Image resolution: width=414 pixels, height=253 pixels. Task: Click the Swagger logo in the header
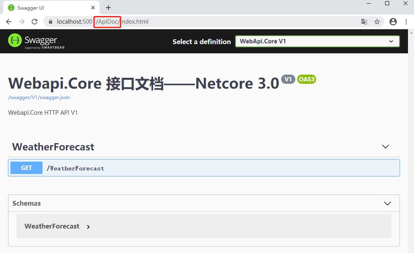tap(37, 41)
